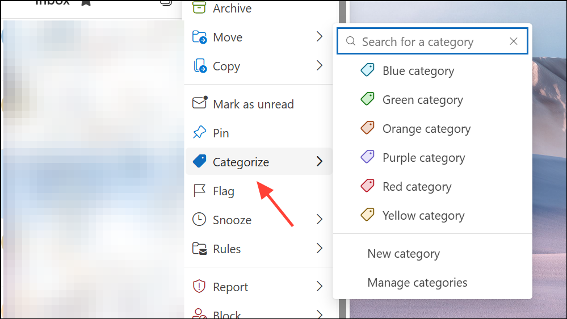The width and height of the screenshot is (567, 319).
Task: Apply the Red category tag
Action: click(417, 187)
